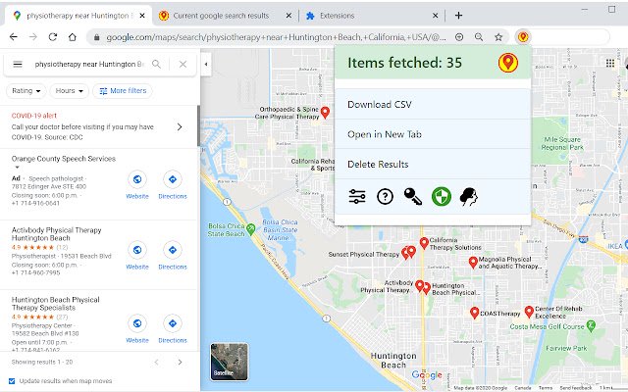Click the Costa Mesa Golf Course label
The image size is (628, 392).
pos(548,326)
